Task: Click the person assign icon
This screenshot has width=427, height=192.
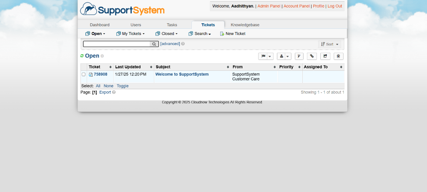Action: pos(281,56)
